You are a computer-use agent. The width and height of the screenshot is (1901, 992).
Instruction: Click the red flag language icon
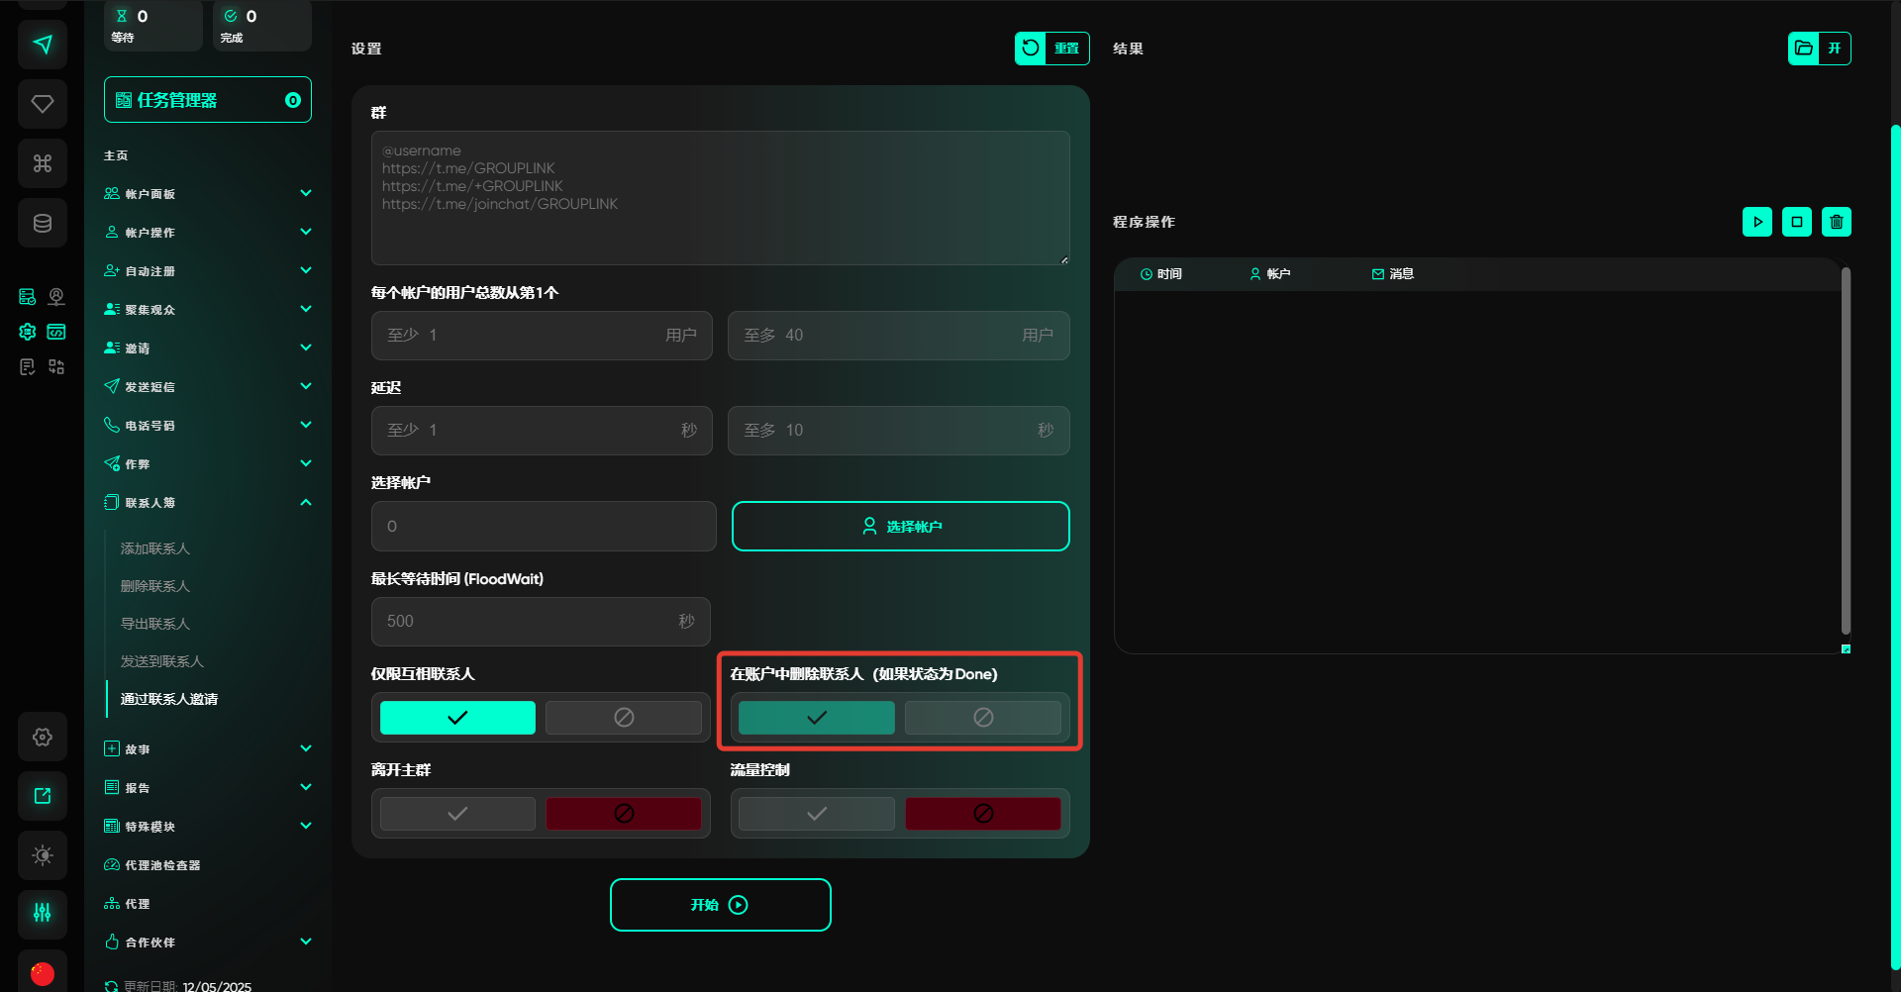[43, 973]
